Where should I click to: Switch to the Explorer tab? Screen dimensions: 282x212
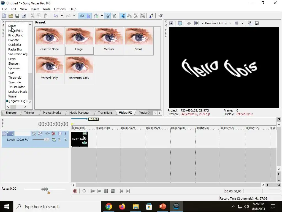coord(11,113)
